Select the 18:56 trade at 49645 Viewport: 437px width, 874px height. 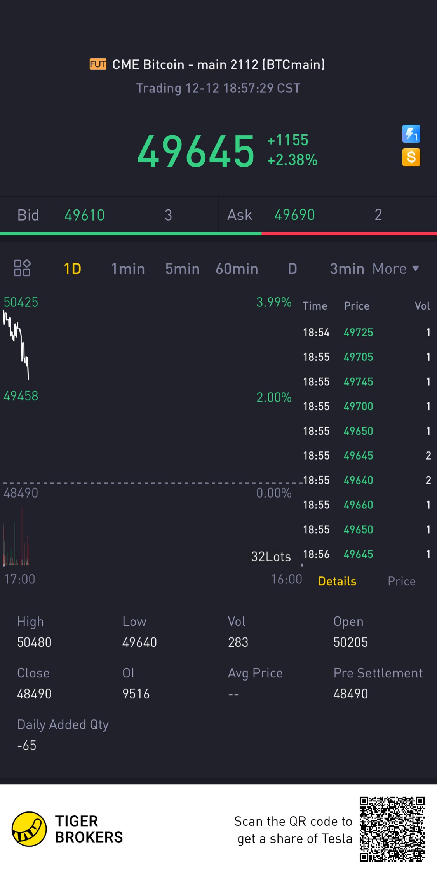(366, 554)
